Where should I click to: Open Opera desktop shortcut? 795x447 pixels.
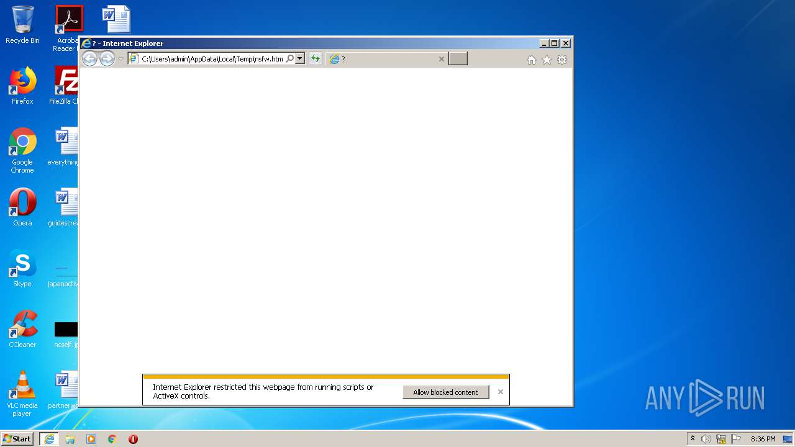pos(22,207)
